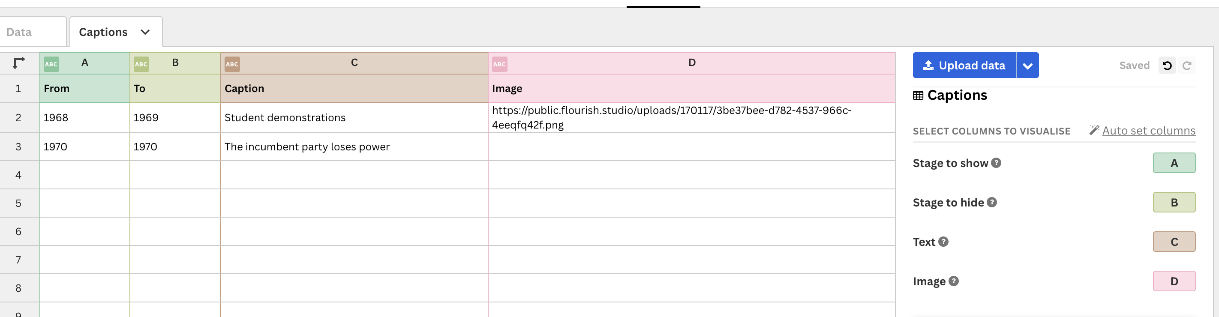Click The incumbent party loses power cell
This screenshot has height=317, width=1219.
tap(354, 147)
